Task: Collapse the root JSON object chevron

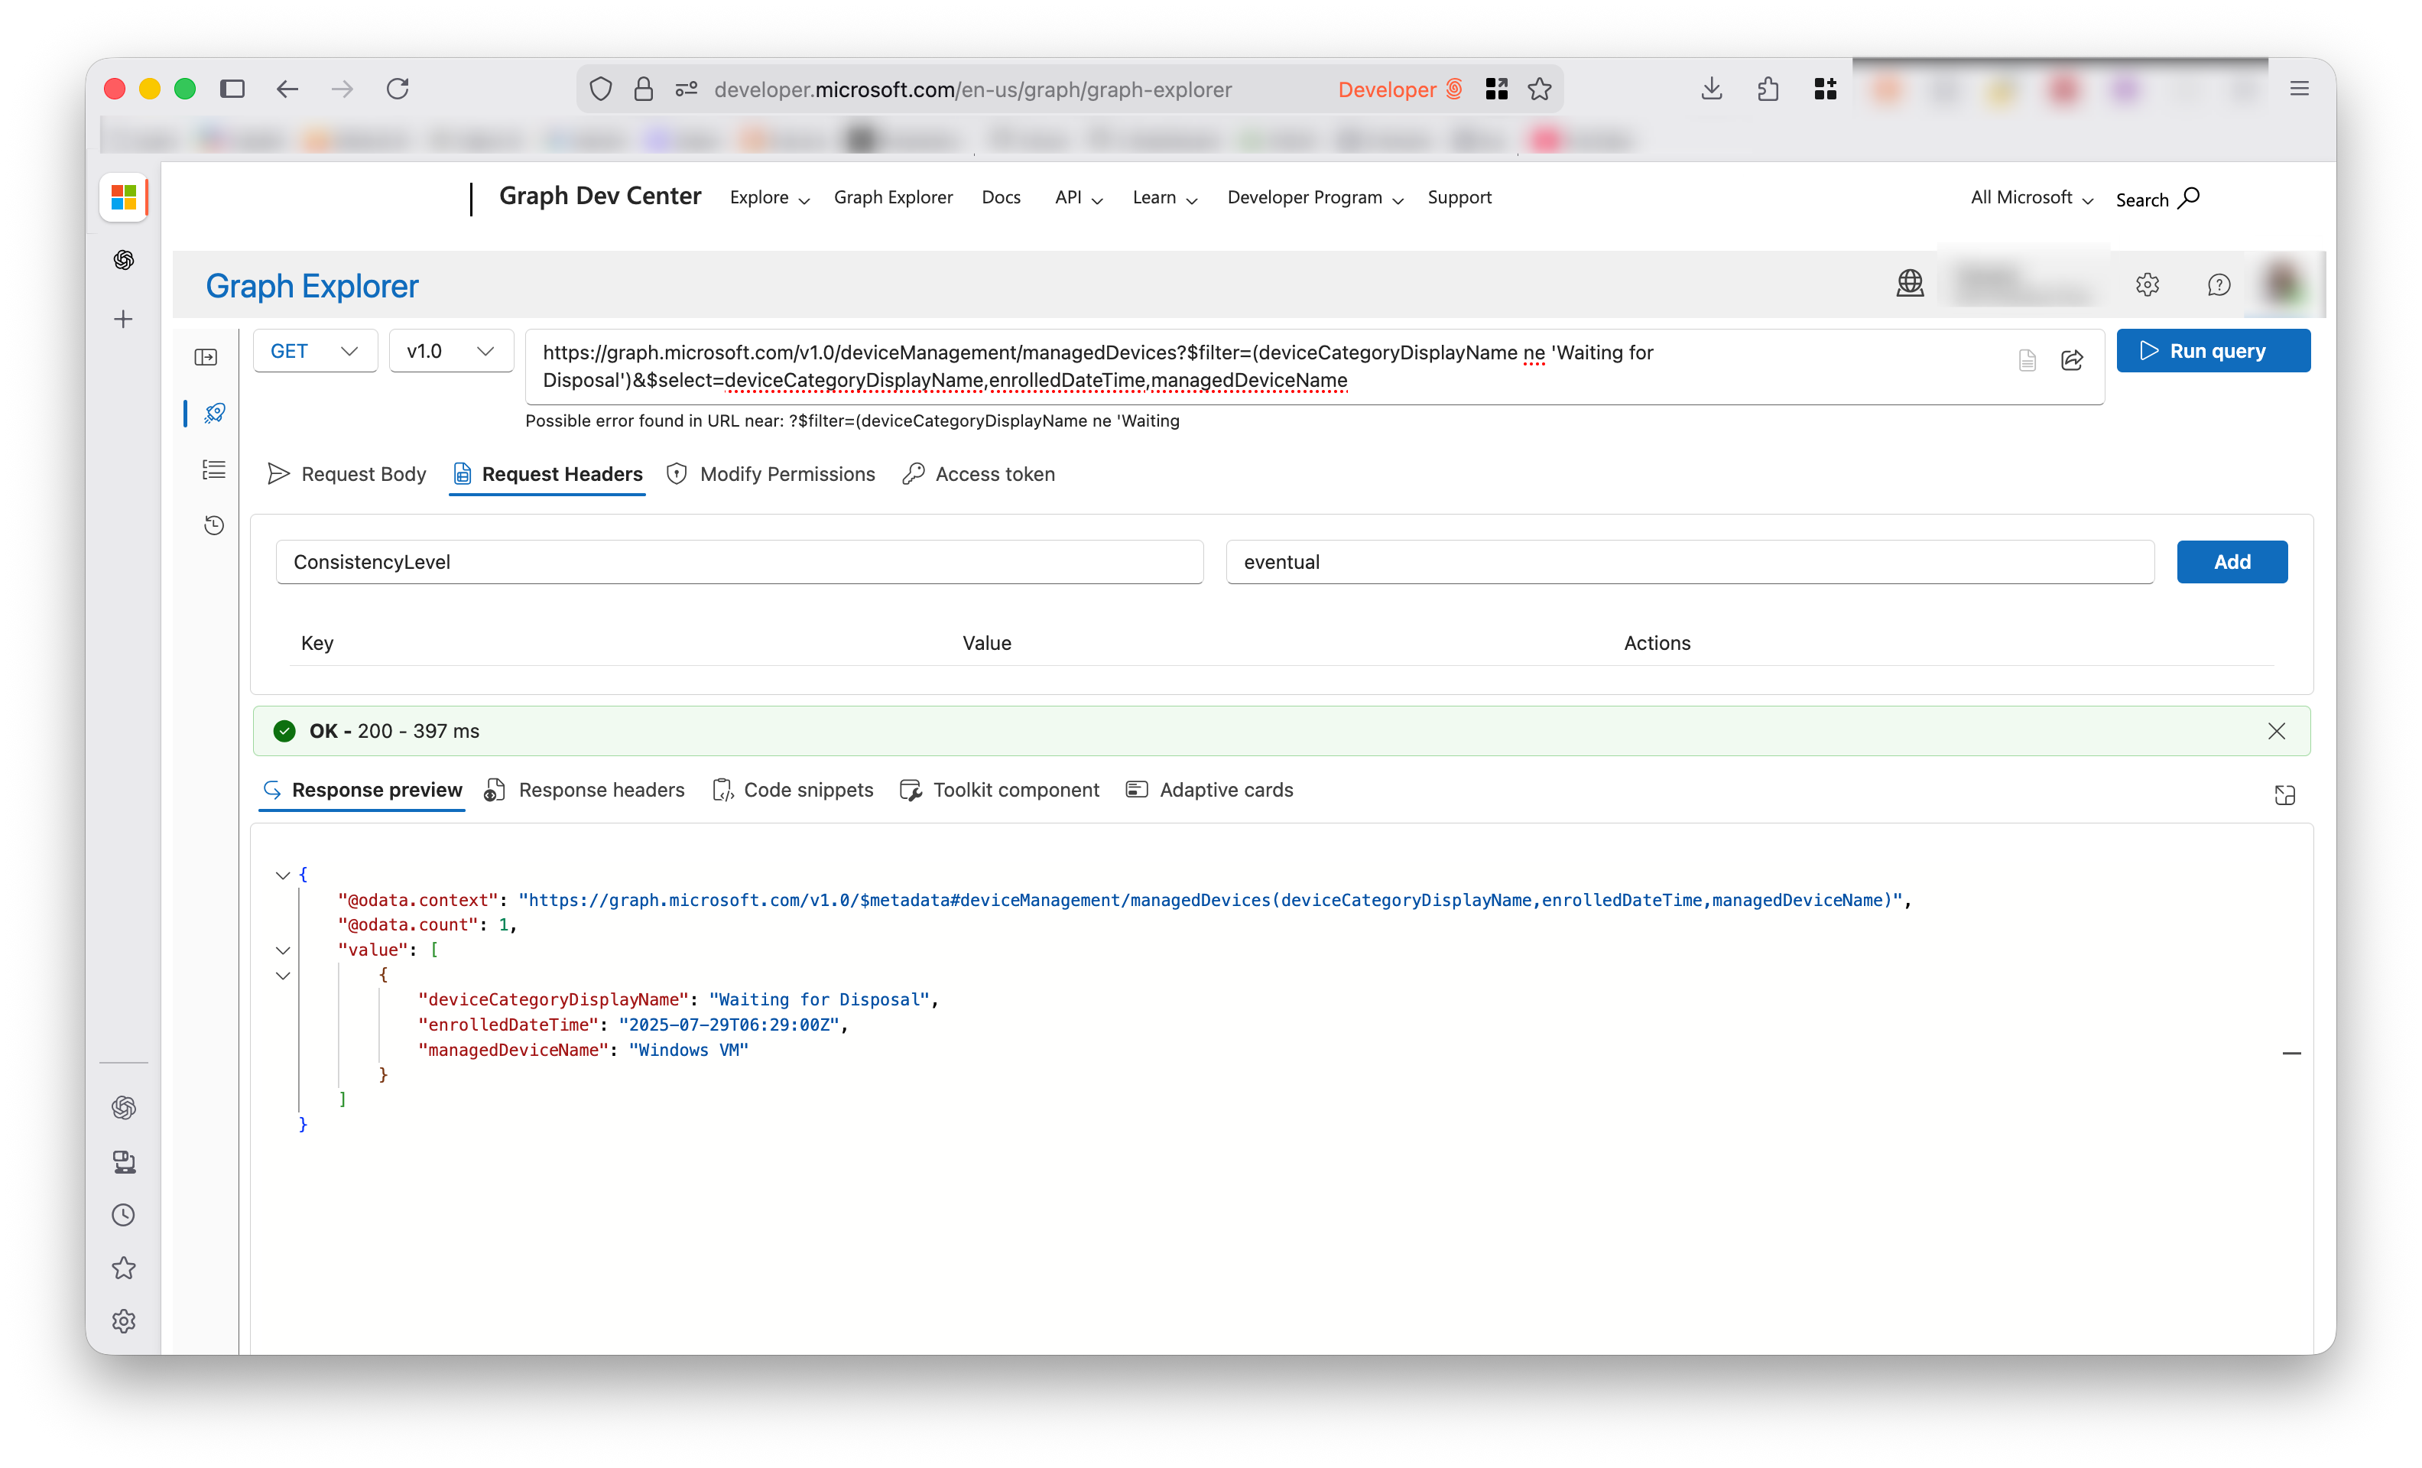Action: [283, 875]
